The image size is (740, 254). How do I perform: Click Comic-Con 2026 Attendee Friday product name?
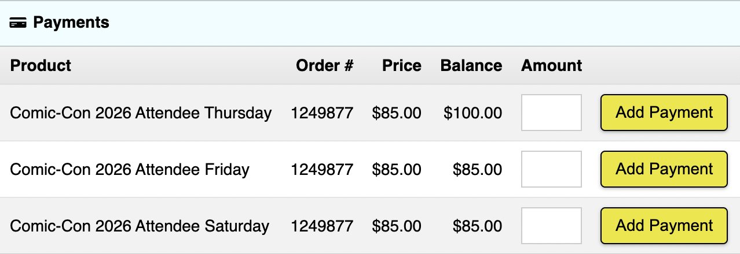click(x=130, y=169)
